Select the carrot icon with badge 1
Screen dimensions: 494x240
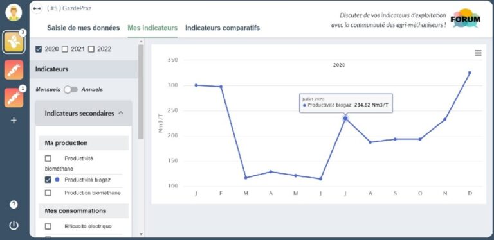tap(14, 98)
